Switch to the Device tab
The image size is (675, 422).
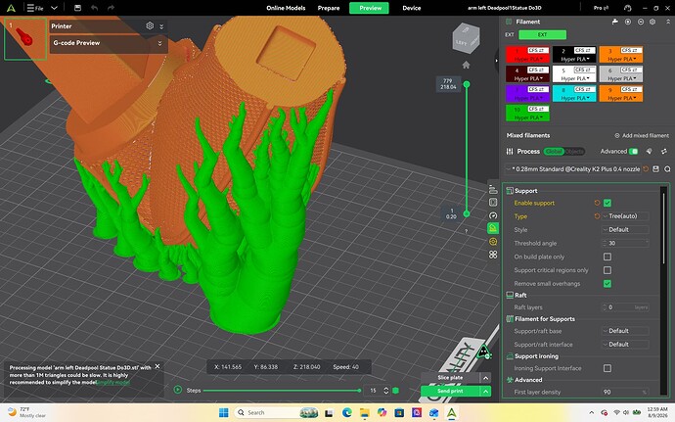[x=412, y=8]
